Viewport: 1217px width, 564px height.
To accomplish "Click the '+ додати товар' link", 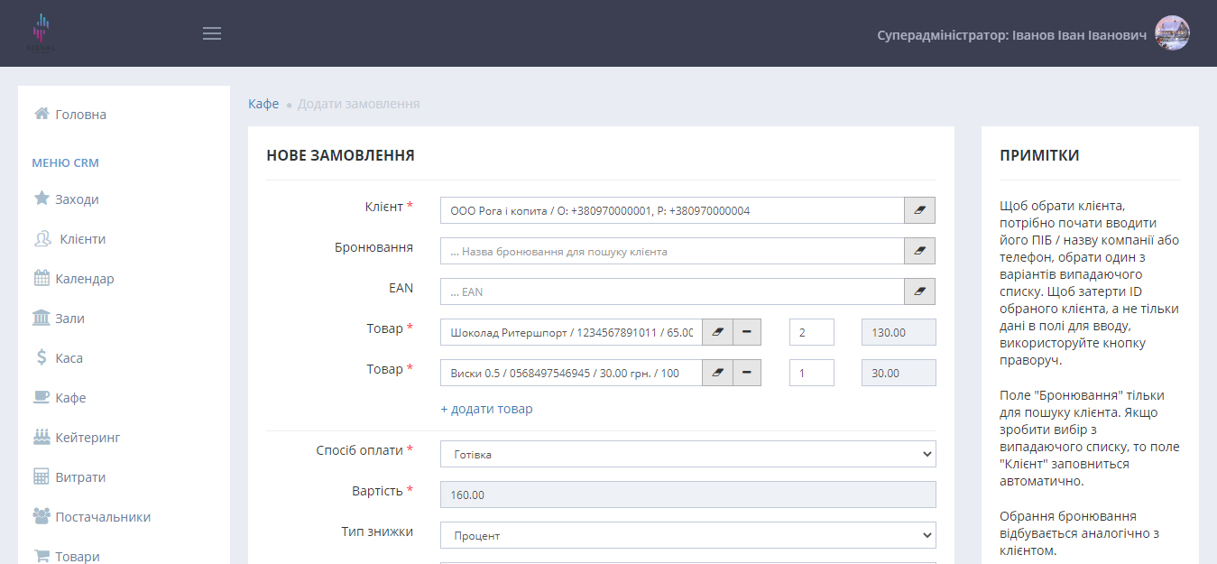I will (x=486, y=409).
